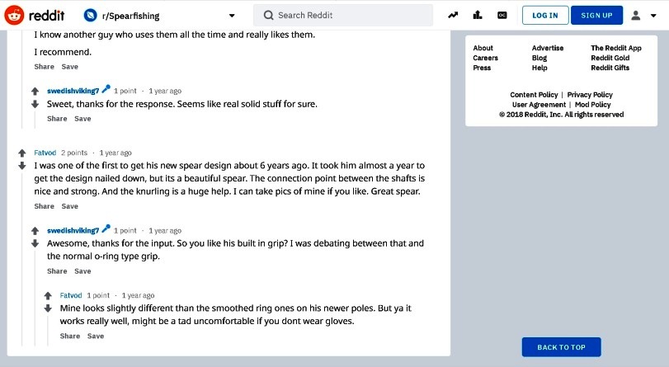This screenshot has height=367, width=669.
Task: Click the SIGN UP button
Action: click(x=596, y=16)
